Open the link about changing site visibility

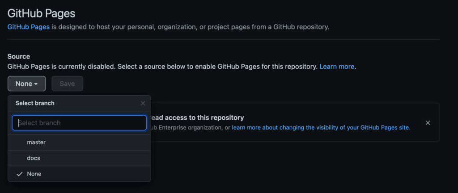(320, 127)
